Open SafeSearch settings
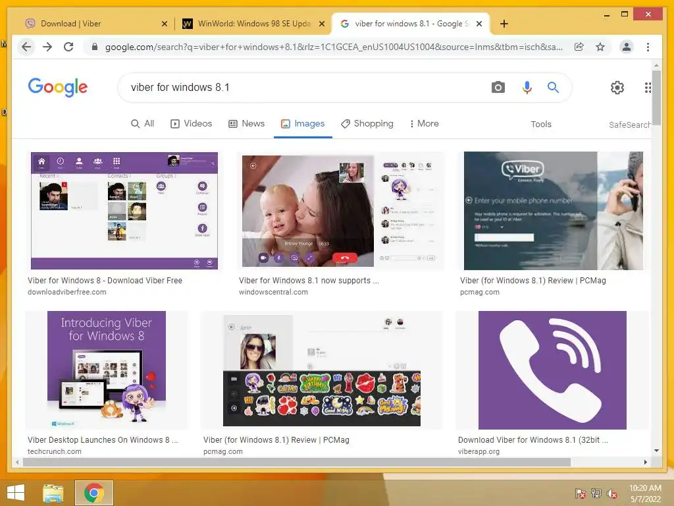674x506 pixels. click(630, 125)
